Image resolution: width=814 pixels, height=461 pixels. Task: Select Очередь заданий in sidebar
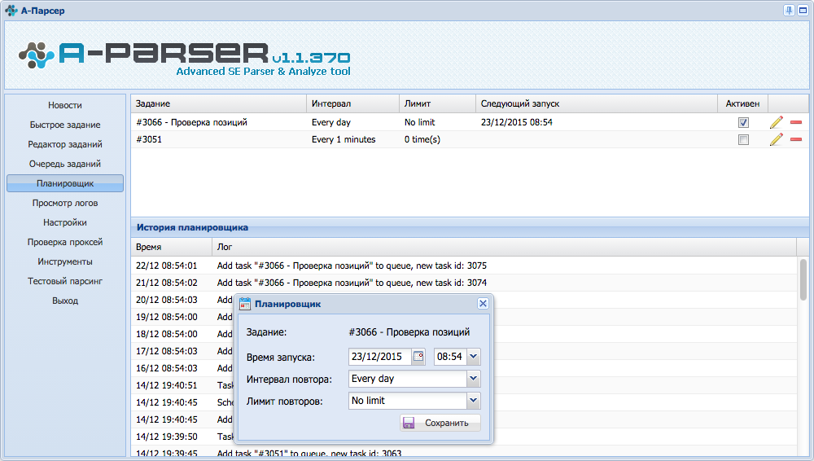point(65,164)
